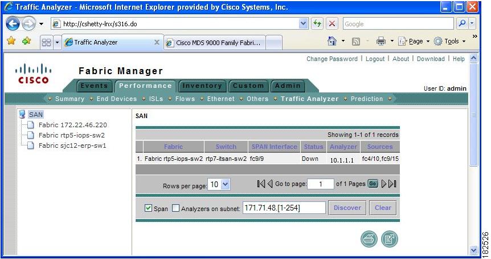
Task: Select Fabric rtp5-iops-sw2 in the tree
Action: 72,135
